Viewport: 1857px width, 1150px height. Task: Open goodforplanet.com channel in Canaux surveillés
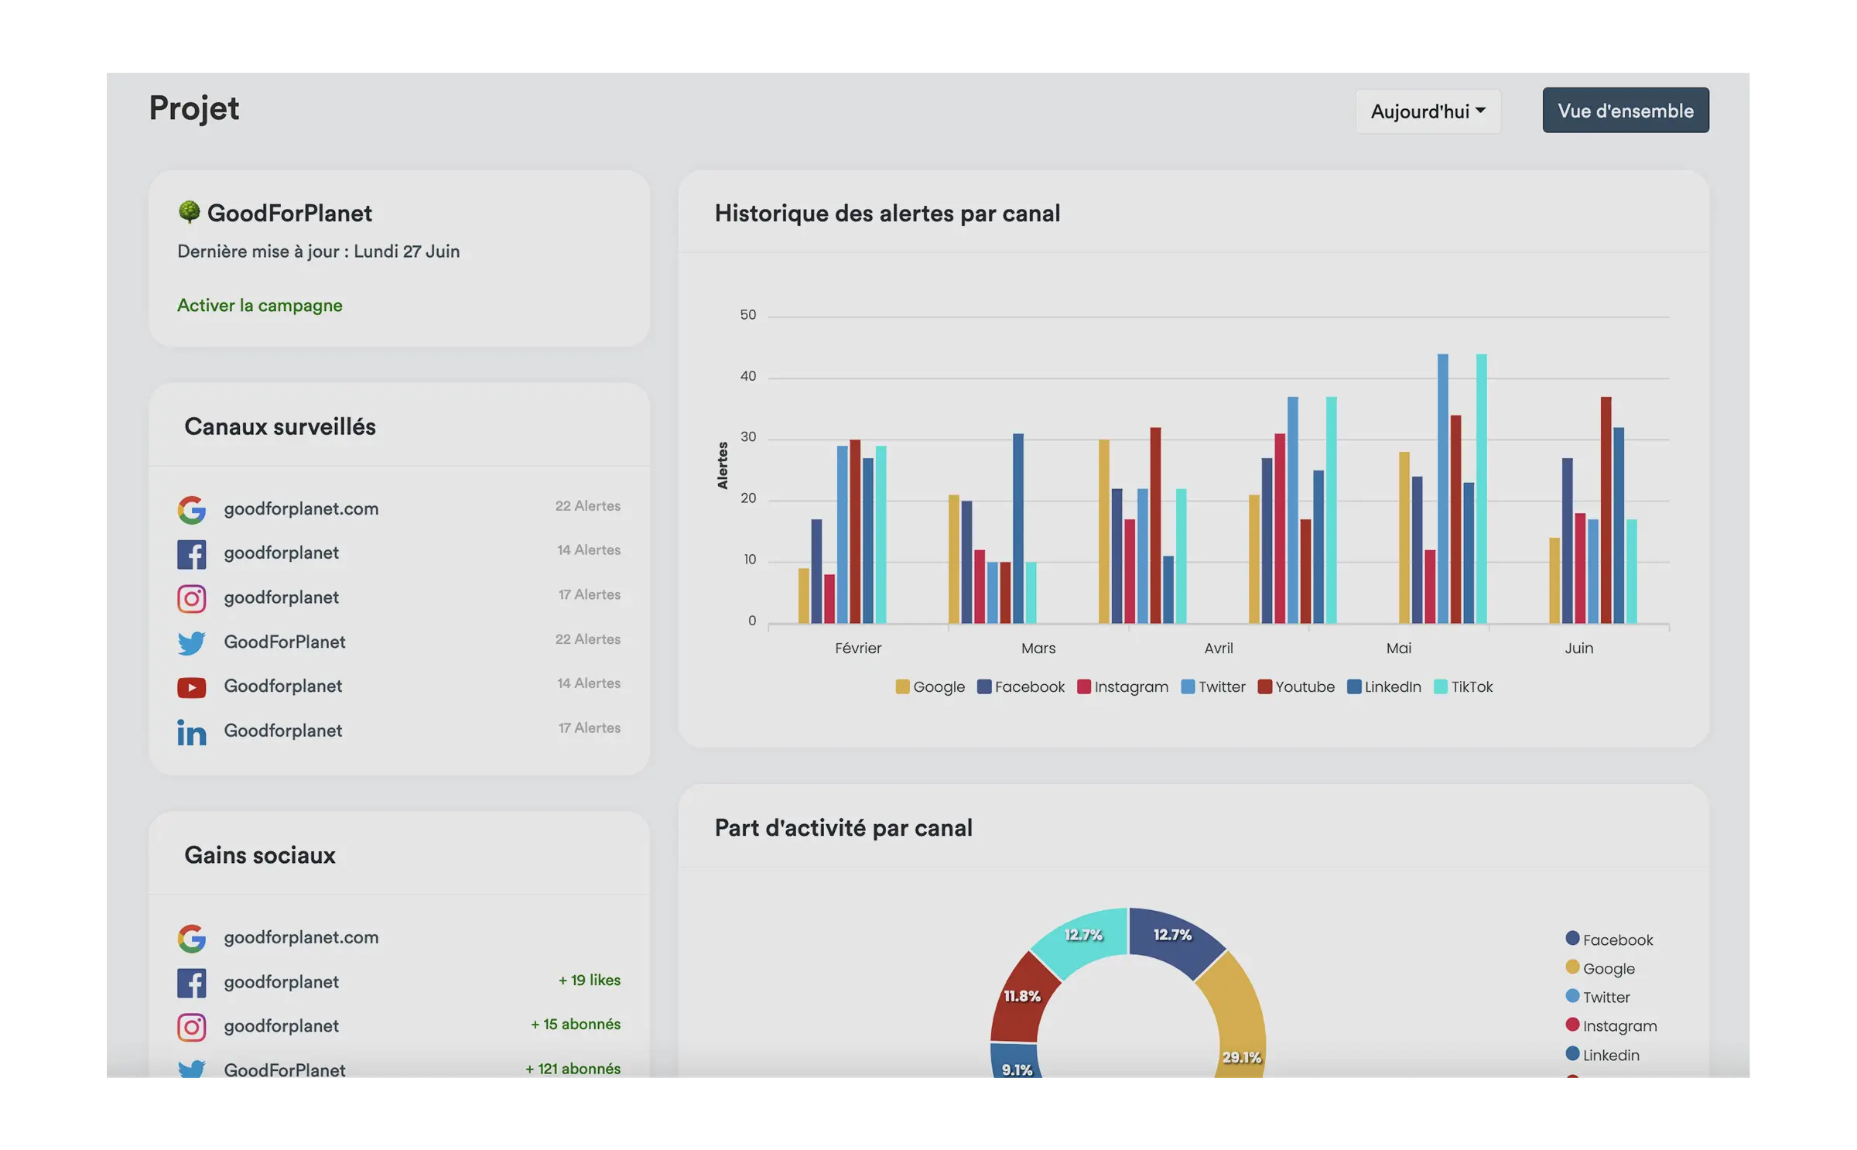point(301,509)
